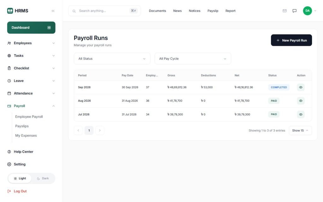Go to next page arrow
This screenshot has width=323, height=202.
[x=100, y=130]
